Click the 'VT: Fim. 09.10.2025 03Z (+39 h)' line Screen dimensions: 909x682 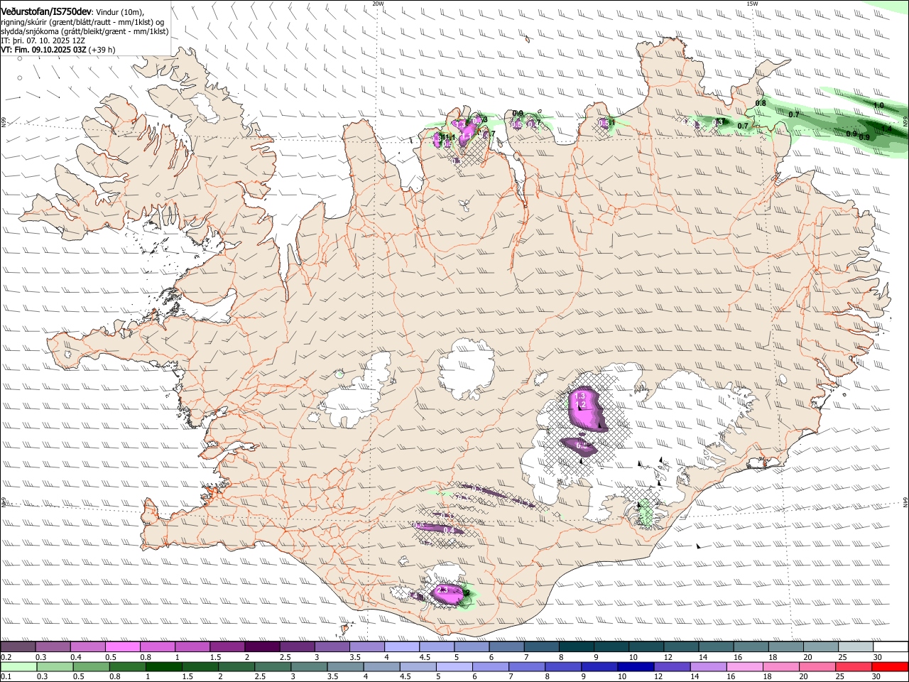click(x=58, y=50)
